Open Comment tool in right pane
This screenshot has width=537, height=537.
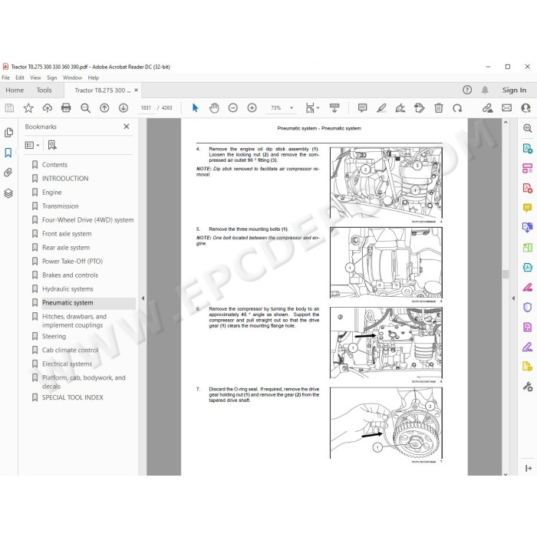528,208
